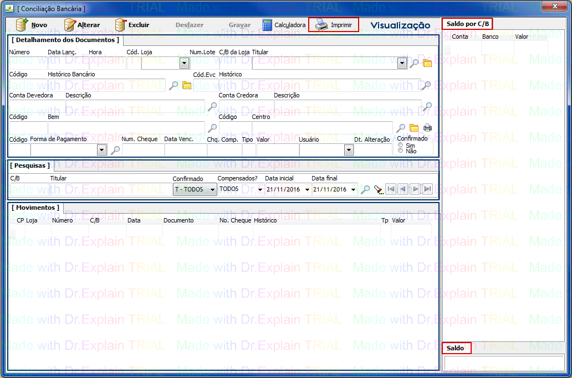Screen dimensions: 572x378
Task: Select the Pesquisas tab
Action: (30, 165)
